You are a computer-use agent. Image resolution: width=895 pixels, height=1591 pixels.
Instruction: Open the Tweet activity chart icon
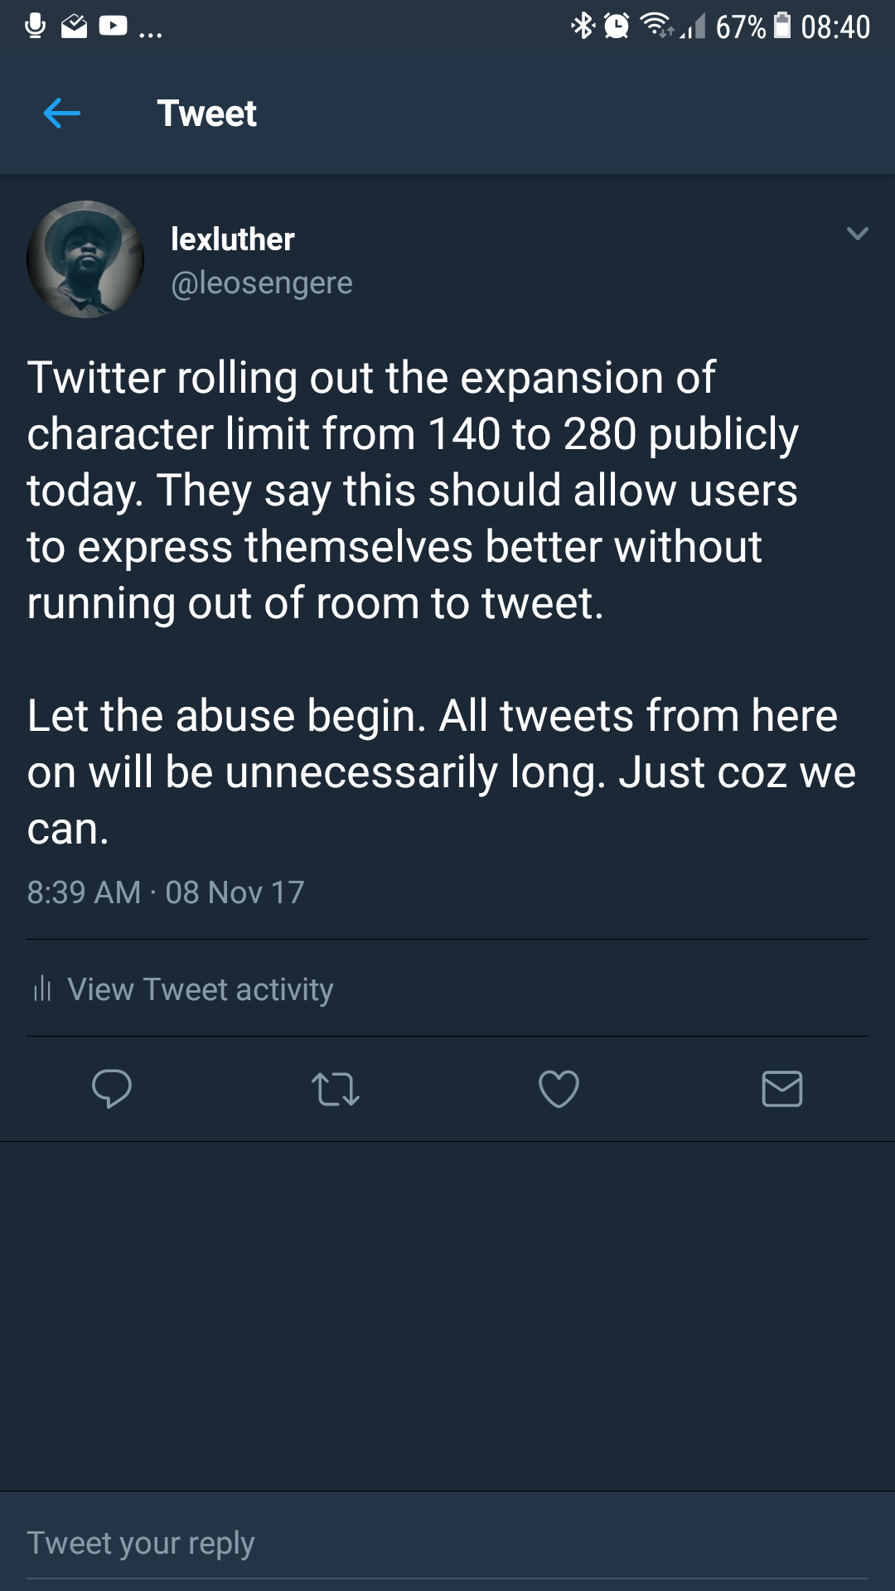[43, 989]
